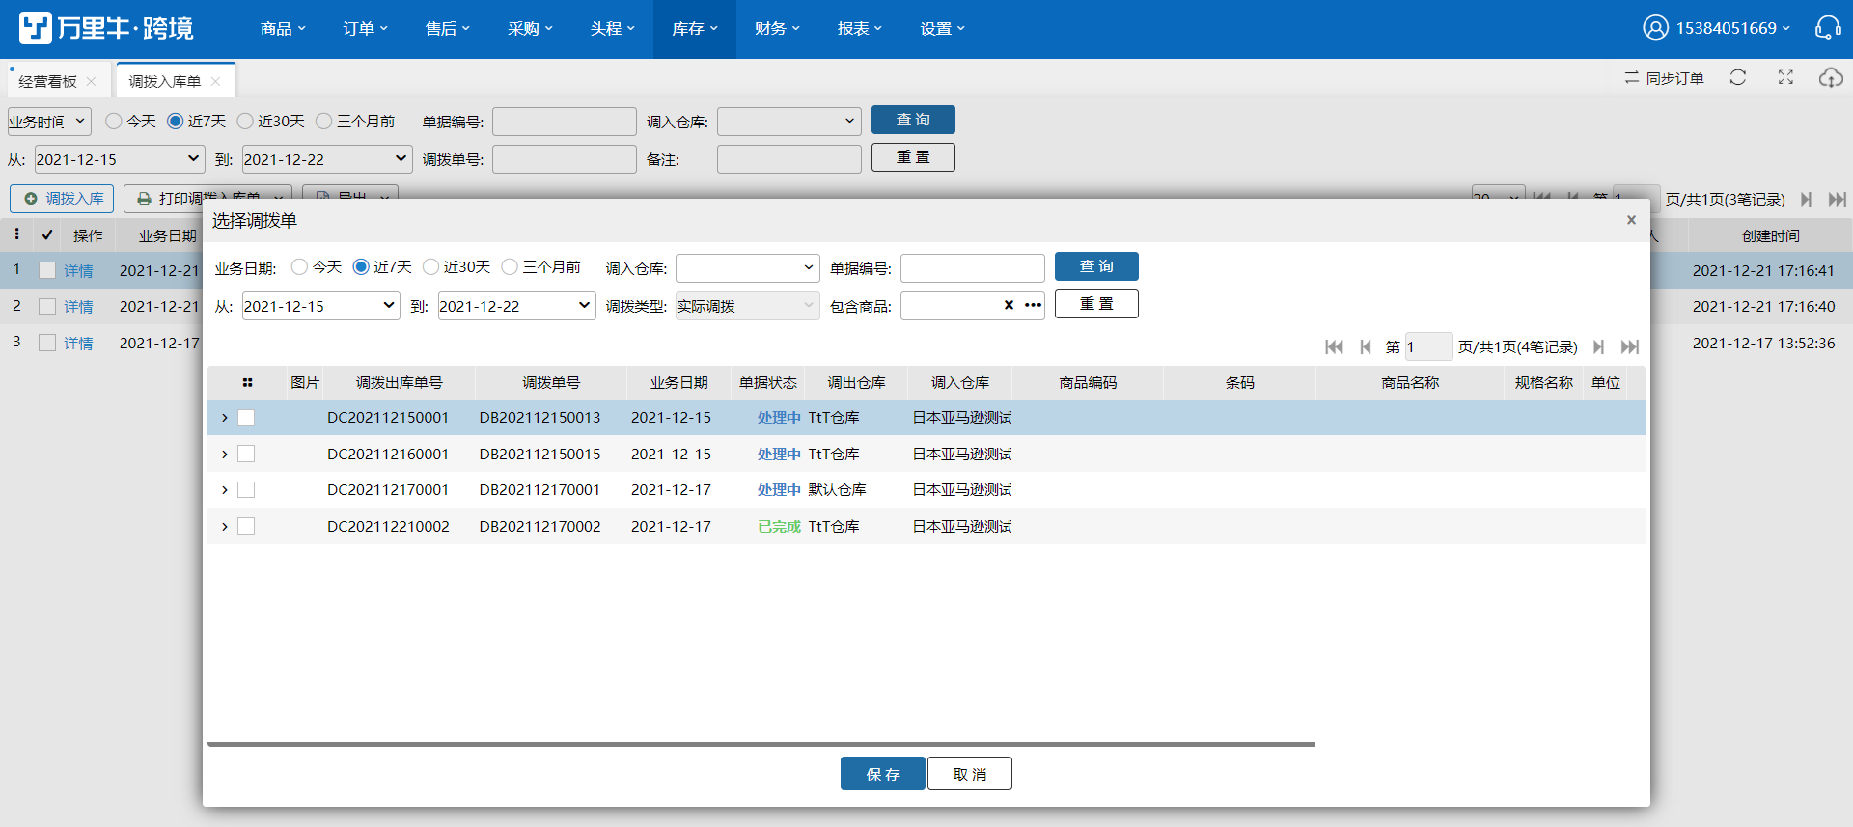Click the 同步订单 sync icon
Viewport: 1853px width, 827px height.
[1632, 77]
